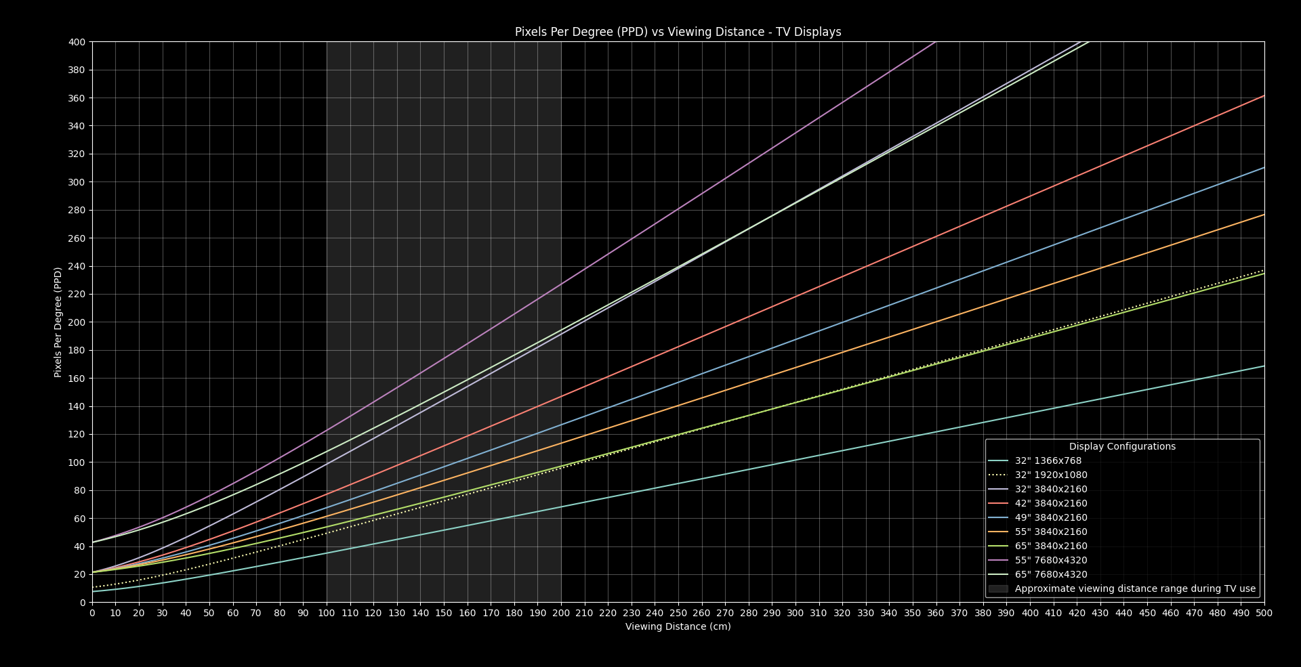Click the gray viewing distance range legend patch
1301x667 pixels.
[x=998, y=589]
